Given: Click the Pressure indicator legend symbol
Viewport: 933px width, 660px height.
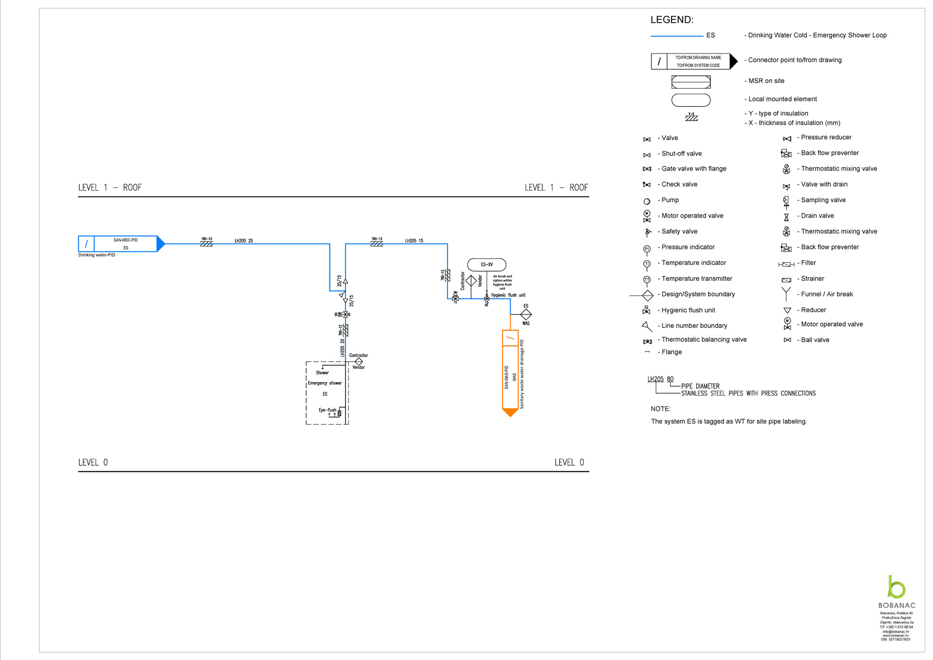Looking at the screenshot, I should (x=647, y=249).
